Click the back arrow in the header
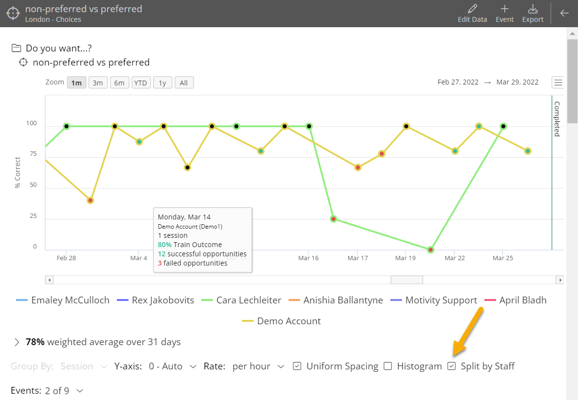This screenshot has height=400, width=578. tap(564, 13)
